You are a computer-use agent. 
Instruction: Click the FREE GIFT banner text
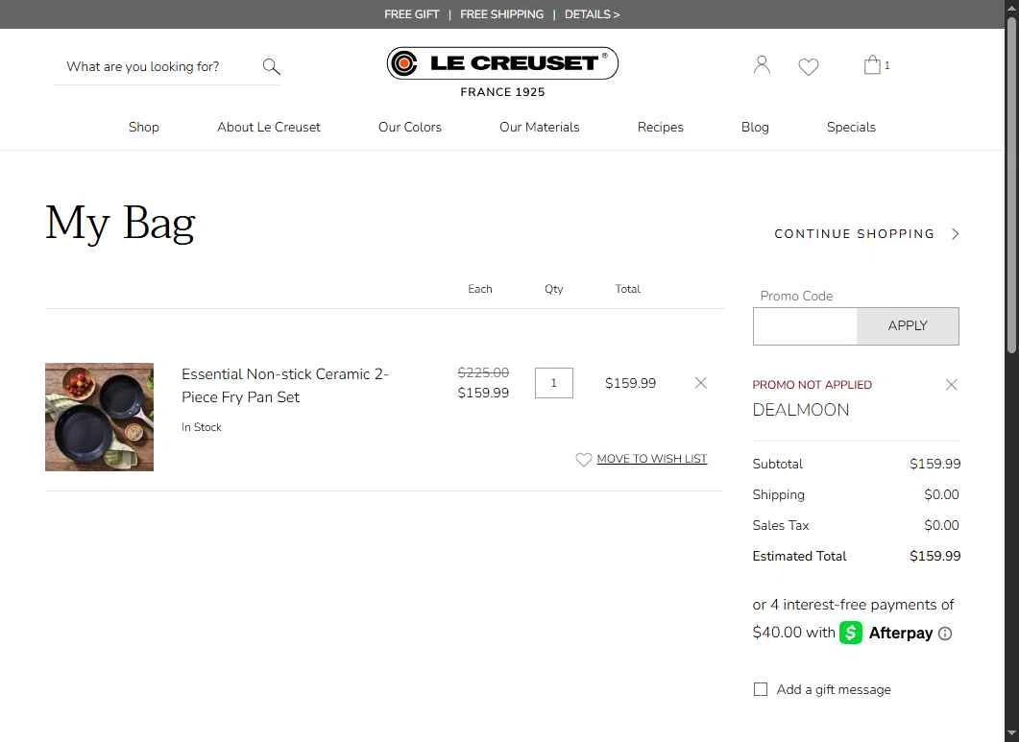pos(411,14)
